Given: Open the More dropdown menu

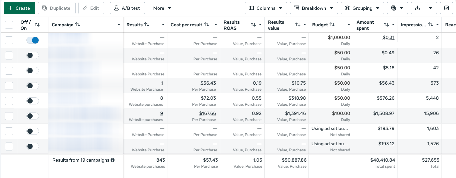Looking at the screenshot, I should click(x=162, y=8).
